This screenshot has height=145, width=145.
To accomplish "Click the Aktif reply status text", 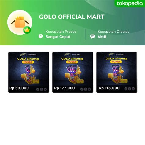I will tap(102, 37).
